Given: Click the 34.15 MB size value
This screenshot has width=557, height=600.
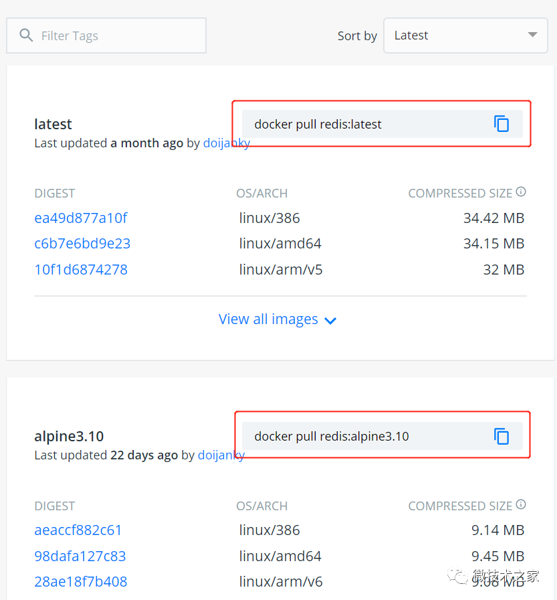Looking at the screenshot, I should pyautogui.click(x=493, y=243).
